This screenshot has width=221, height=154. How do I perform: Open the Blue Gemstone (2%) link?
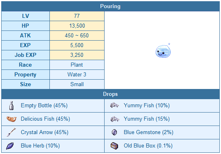pyautogui.click(x=149, y=132)
